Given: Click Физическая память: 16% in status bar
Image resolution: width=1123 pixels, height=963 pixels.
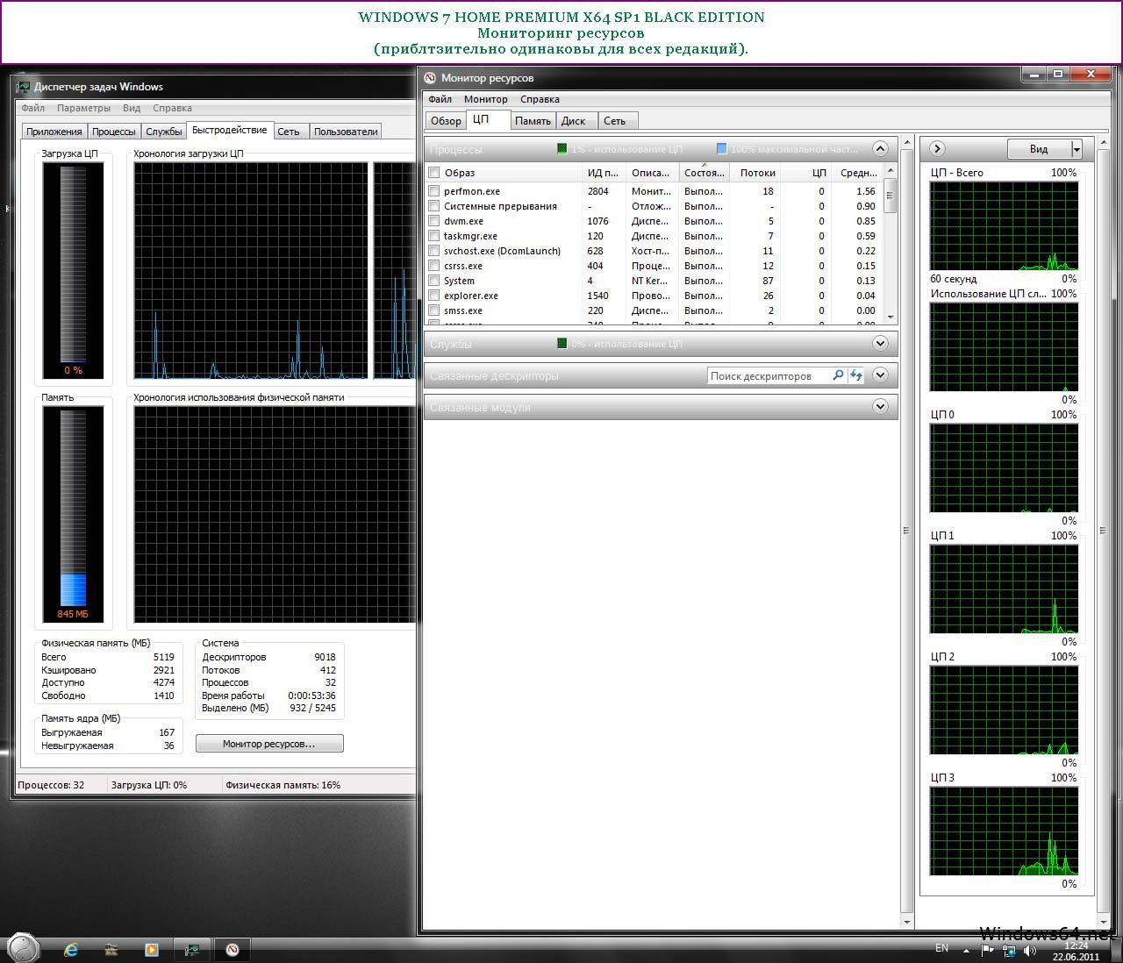Looking at the screenshot, I should 283,785.
